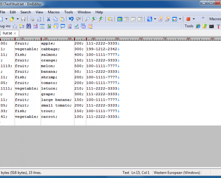The image size is (221, 178).
Task: Click the red record macro button
Action: click(188, 19)
